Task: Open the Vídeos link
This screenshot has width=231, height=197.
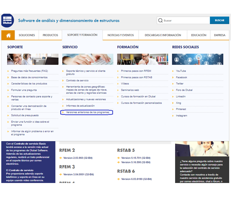Action: pyautogui.click(x=125, y=84)
